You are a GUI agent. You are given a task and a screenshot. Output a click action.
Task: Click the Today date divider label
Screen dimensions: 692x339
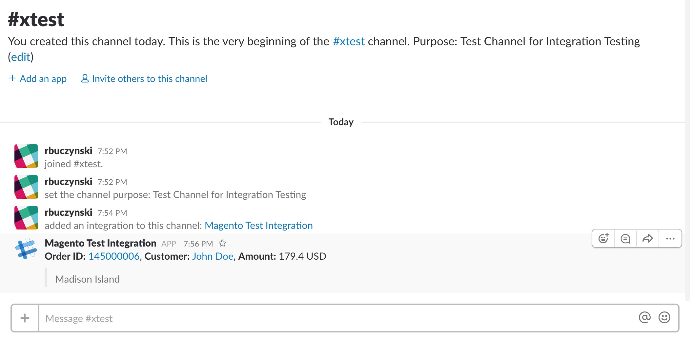click(341, 122)
